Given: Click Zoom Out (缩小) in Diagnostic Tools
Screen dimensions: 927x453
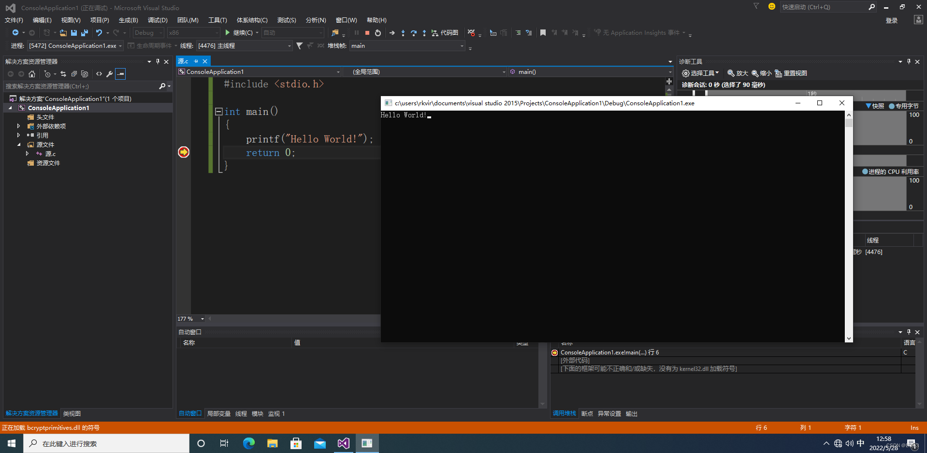Looking at the screenshot, I should click(762, 73).
